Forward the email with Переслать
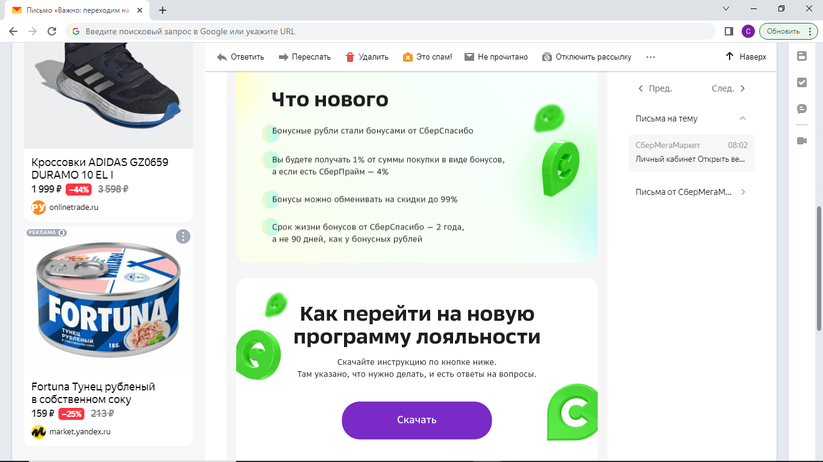The height and width of the screenshot is (462, 823). pyautogui.click(x=305, y=57)
